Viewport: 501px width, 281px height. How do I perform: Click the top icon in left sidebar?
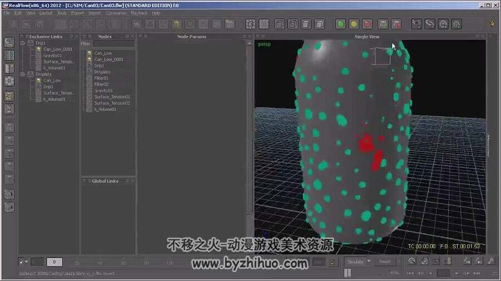click(9, 42)
